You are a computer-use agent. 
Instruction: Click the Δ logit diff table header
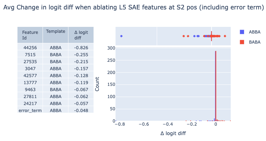click(x=81, y=35)
